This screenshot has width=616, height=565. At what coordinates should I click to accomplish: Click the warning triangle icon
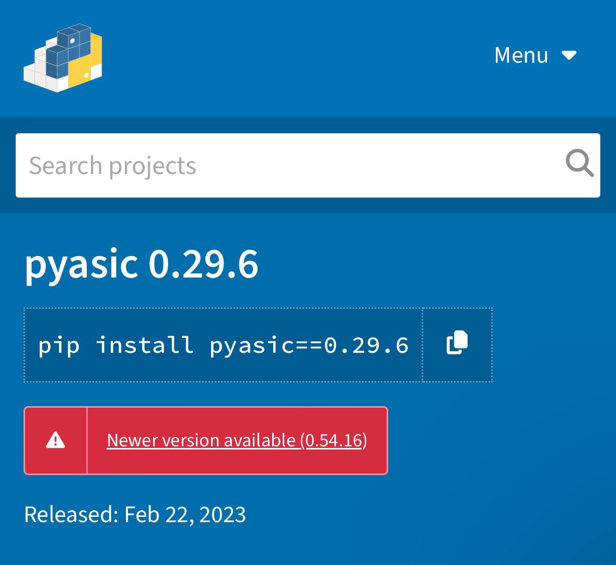55,441
